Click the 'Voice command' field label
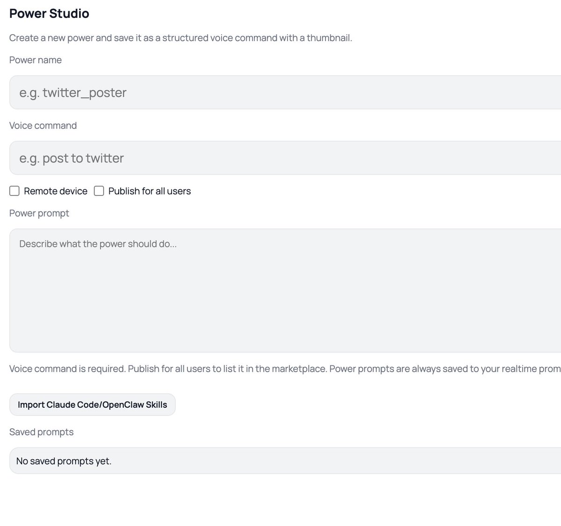The height and width of the screenshot is (526, 561). (x=43, y=125)
